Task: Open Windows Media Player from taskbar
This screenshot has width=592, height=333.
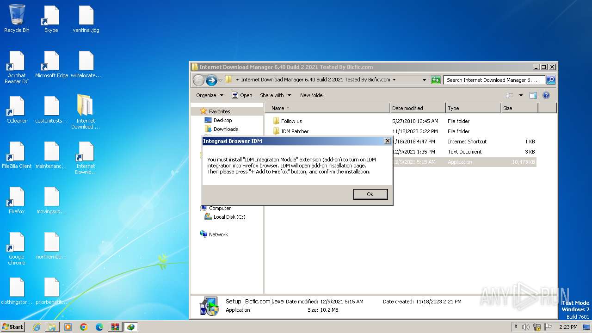Action: (x=68, y=327)
